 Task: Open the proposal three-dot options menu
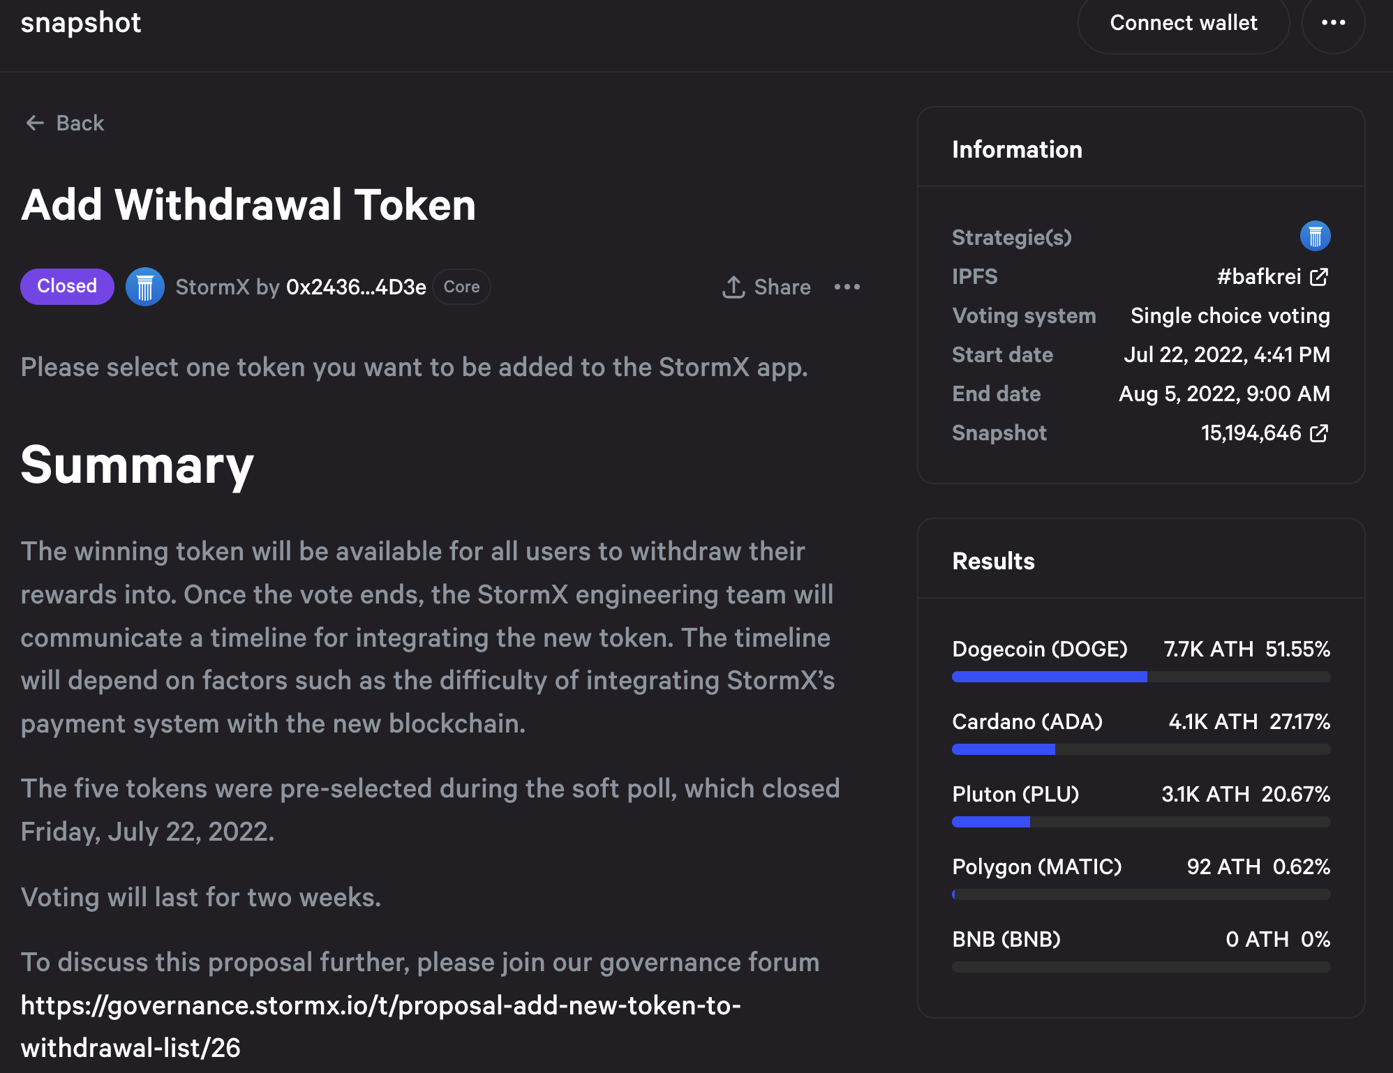(x=847, y=287)
